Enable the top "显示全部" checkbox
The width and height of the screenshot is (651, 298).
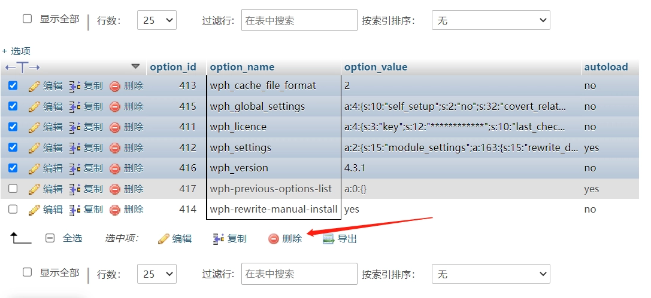click(x=27, y=19)
